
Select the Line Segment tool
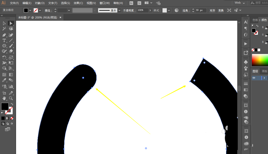[11, 40]
